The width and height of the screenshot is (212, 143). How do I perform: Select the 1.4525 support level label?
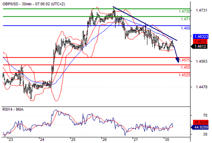point(185,75)
